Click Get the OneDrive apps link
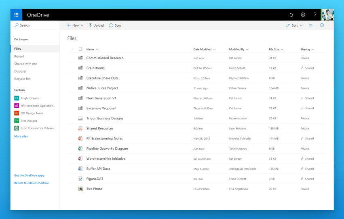 29,175
